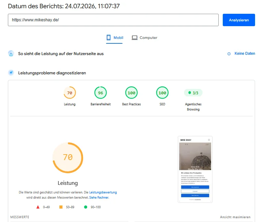This screenshot has height=222, width=265.
Task: Switch to the Mobil tab
Action: (x=115, y=38)
